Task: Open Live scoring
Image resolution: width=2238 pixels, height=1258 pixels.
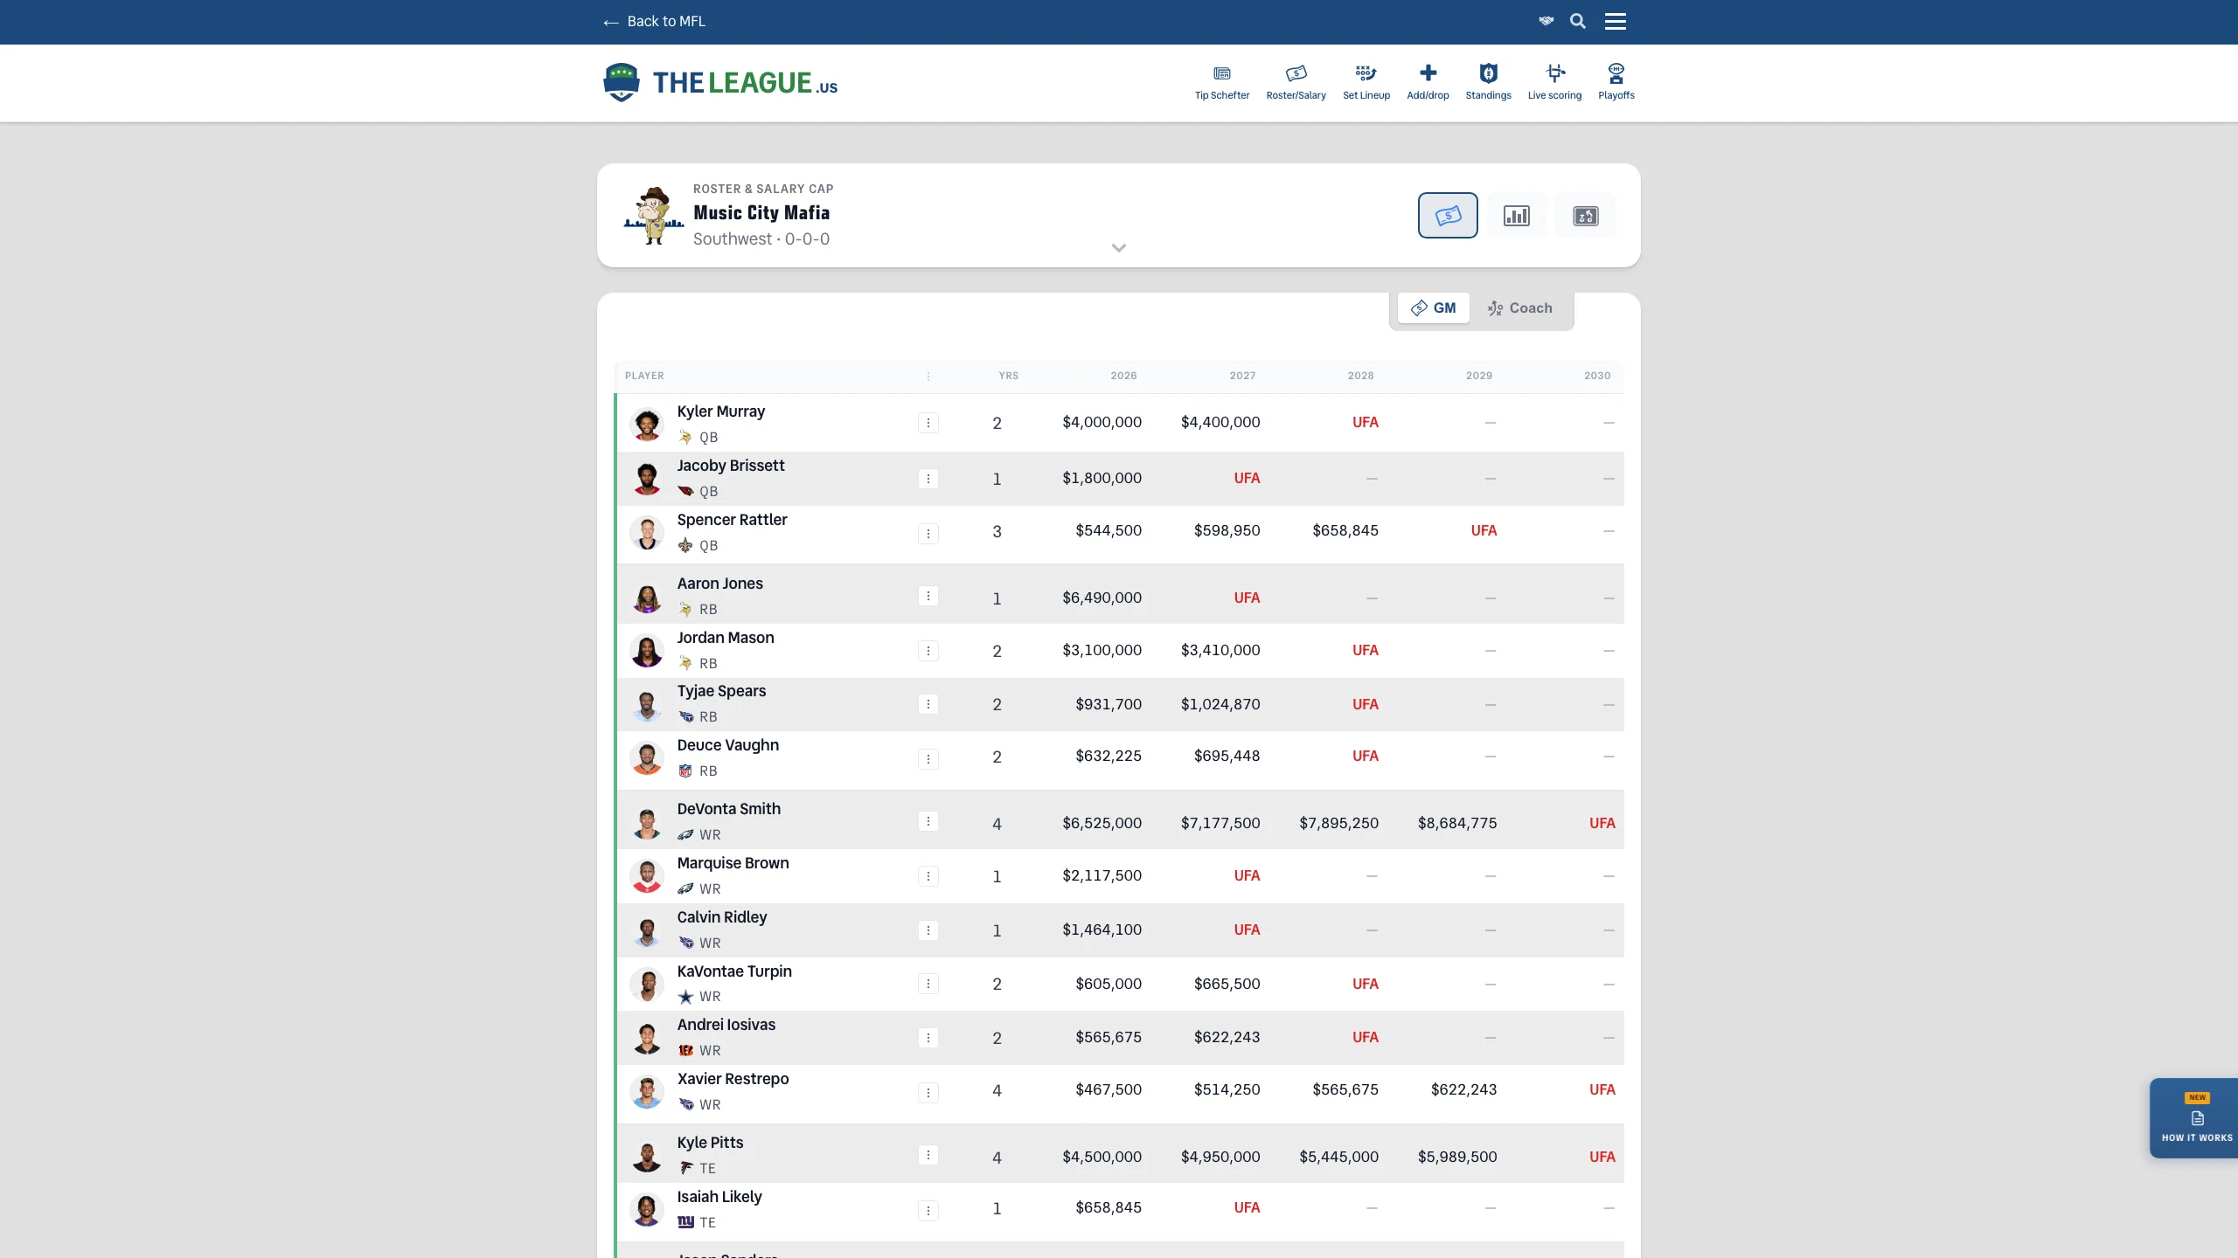Action: click(x=1554, y=82)
